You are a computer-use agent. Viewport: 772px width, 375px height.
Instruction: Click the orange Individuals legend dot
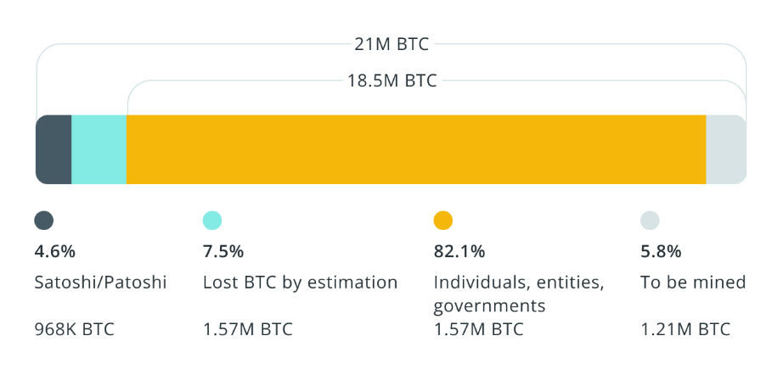point(443,221)
